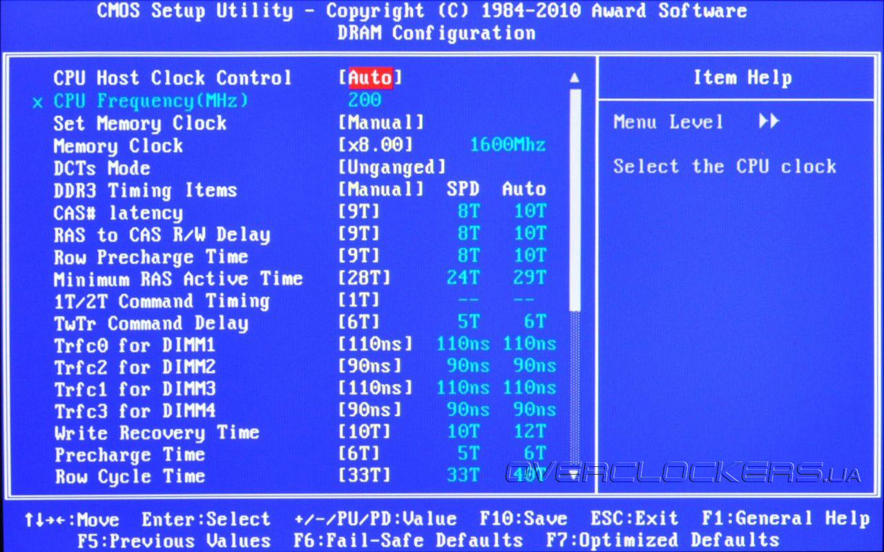This screenshot has width=884, height=552.
Task: Click the CPU Frequency value 200
Action: click(365, 100)
